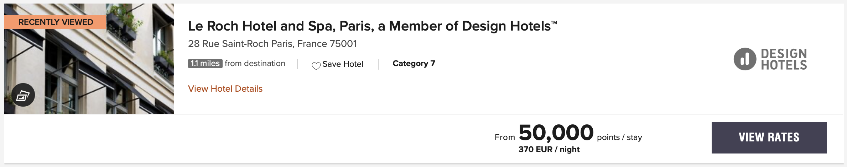Select the Category 7 label
The width and height of the screenshot is (847, 167).
[x=414, y=63]
